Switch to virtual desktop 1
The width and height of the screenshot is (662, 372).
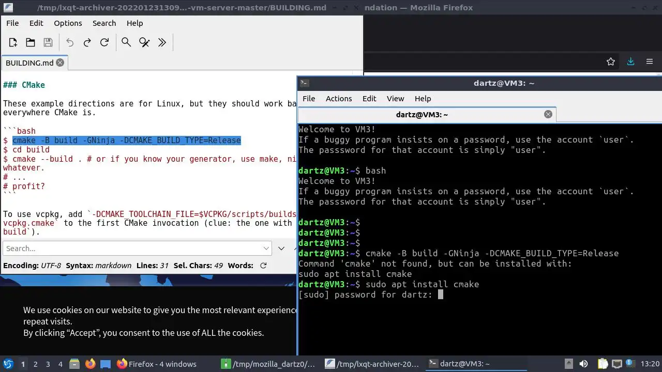click(x=23, y=364)
